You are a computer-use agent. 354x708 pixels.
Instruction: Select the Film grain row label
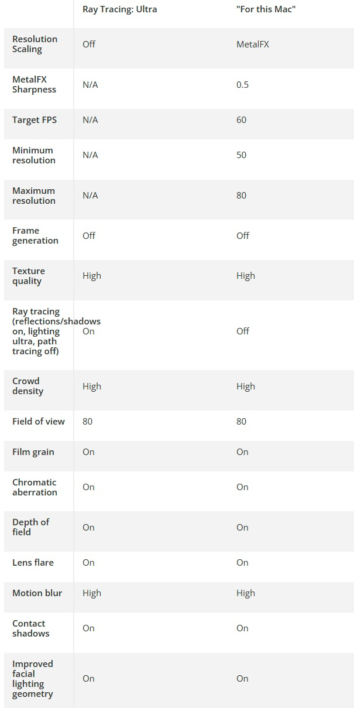pos(33,452)
